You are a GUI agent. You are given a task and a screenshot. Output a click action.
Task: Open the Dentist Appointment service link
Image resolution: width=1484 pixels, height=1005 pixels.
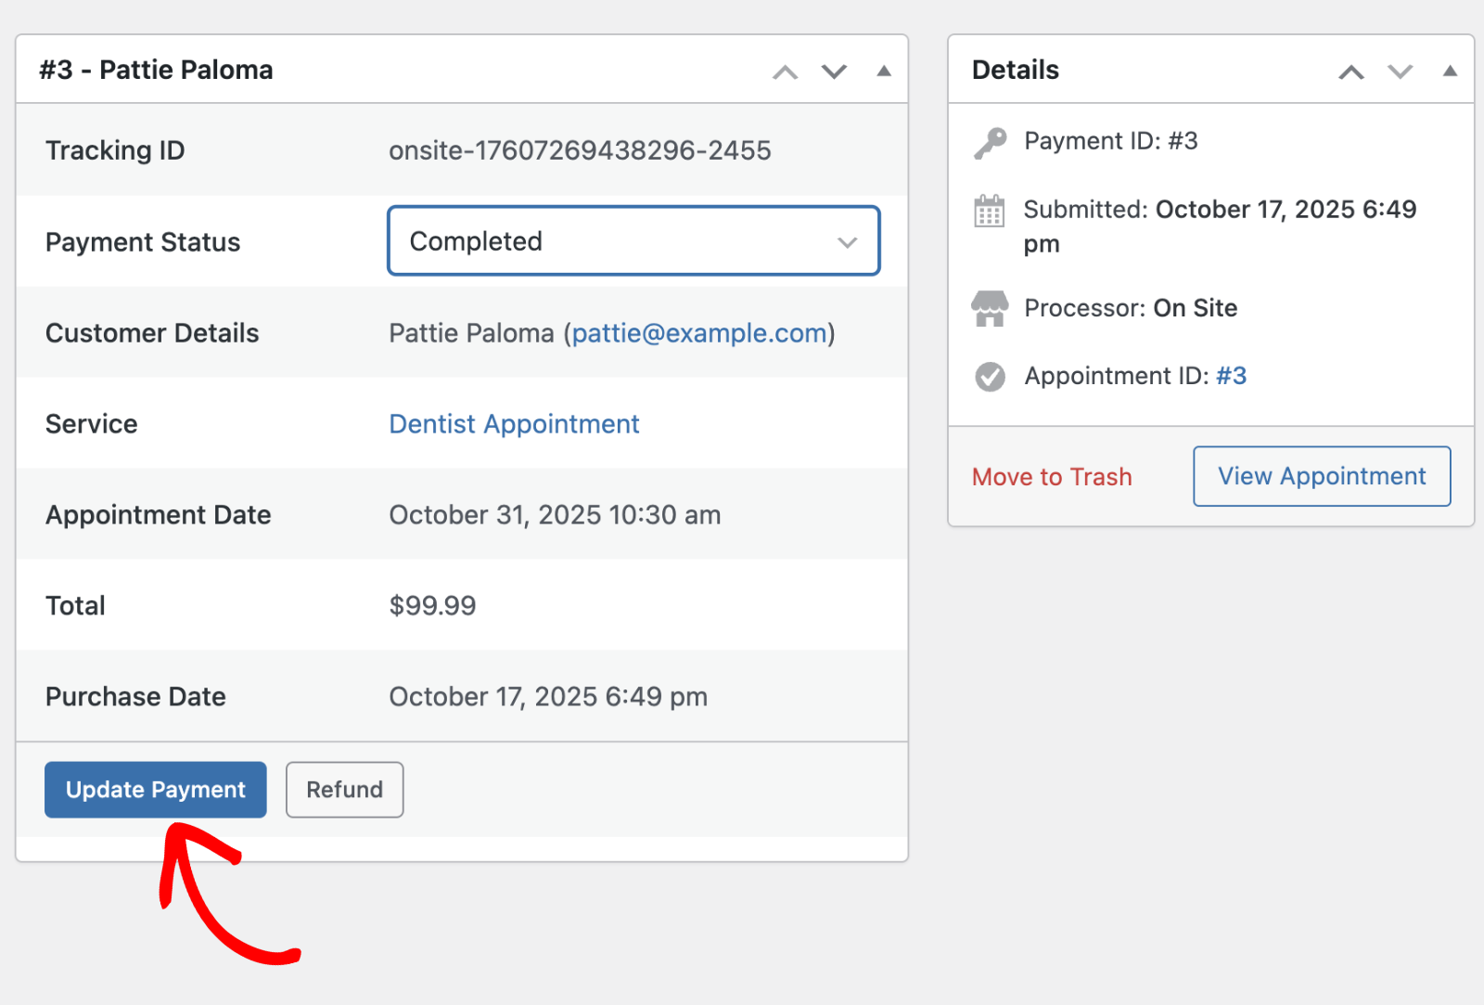coord(514,424)
